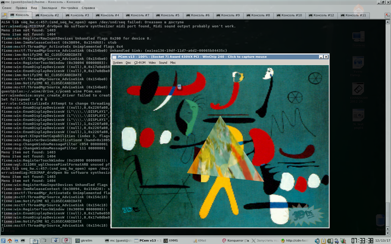Click the new session icon left of tabs
This screenshot has height=244, width=391.
(x=4, y=15)
